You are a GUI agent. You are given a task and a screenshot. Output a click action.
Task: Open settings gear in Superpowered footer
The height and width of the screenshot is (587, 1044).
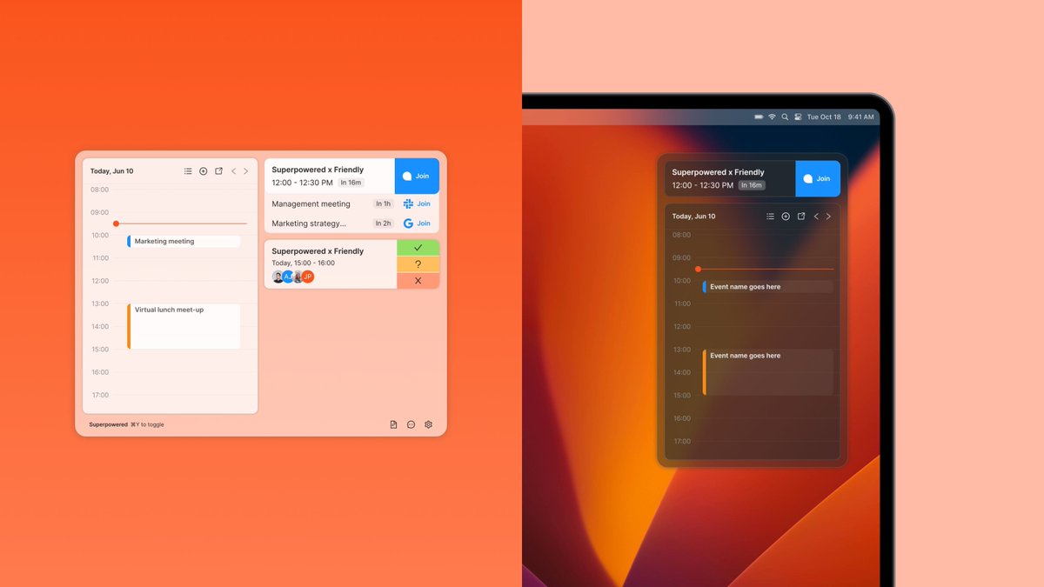coord(428,424)
